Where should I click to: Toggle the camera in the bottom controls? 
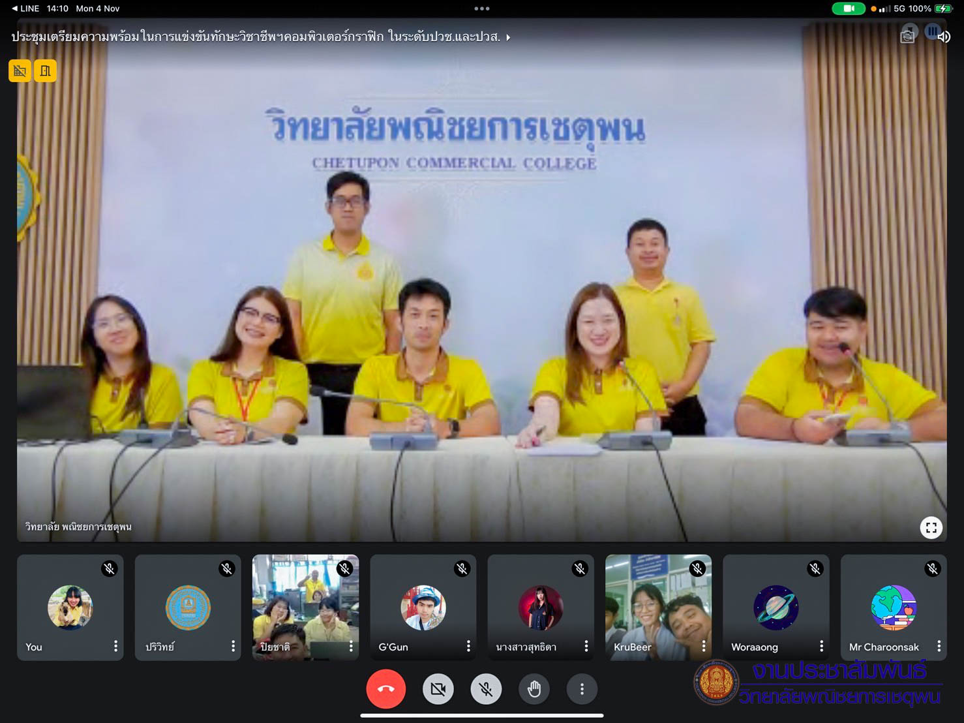(x=438, y=689)
